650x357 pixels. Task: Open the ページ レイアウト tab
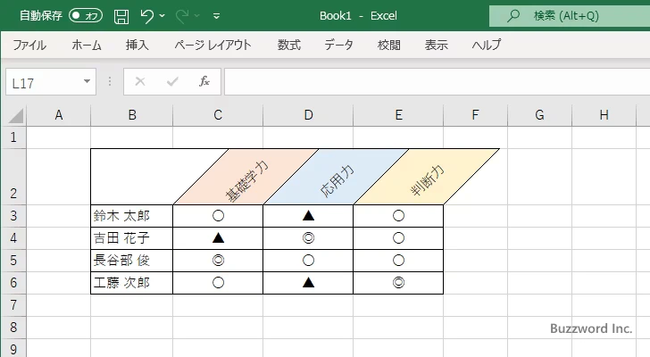(x=212, y=45)
